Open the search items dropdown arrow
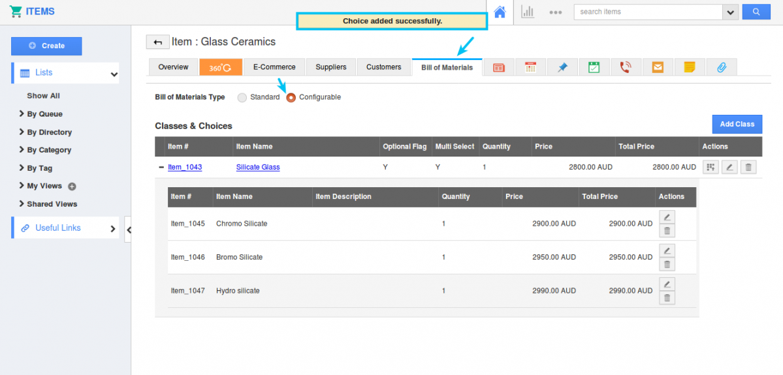Viewport: 783px width, 375px height. pyautogui.click(x=730, y=12)
